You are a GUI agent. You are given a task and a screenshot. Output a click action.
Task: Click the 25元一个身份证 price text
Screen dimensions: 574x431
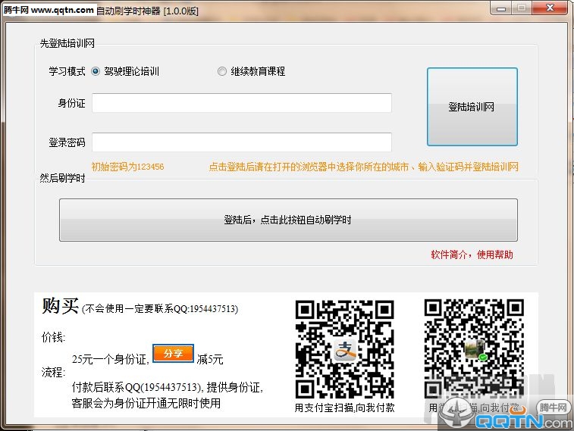111,359
